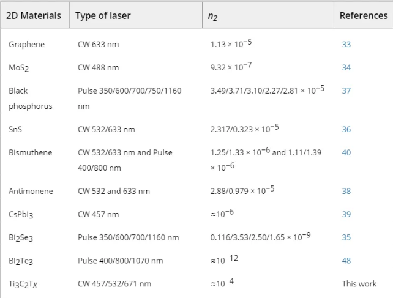Select the Bismuthene material cell
Image resolution: width=393 pixels, height=298 pixels.
coord(31,152)
